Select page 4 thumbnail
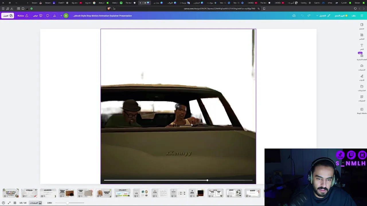This screenshot has width=367, height=206. point(67,193)
